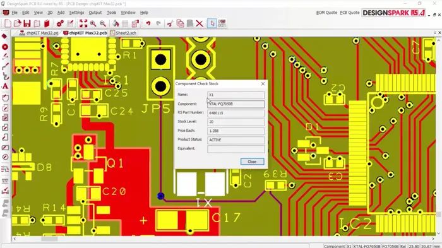
Task: Switch to the Sheet2.sch tab
Action: [123, 33]
